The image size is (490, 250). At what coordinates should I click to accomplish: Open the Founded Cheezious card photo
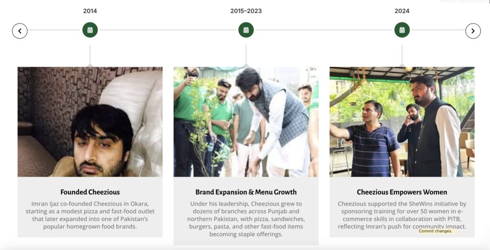pos(90,122)
